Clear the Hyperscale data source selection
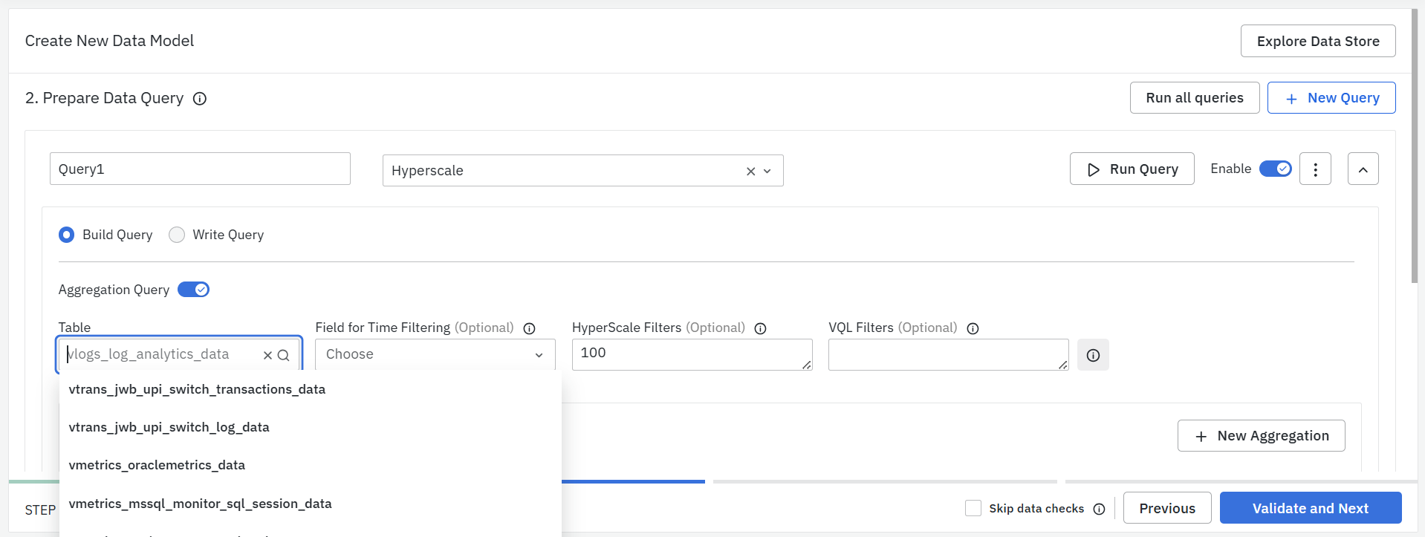Screen dimensions: 1425x537 750,172
